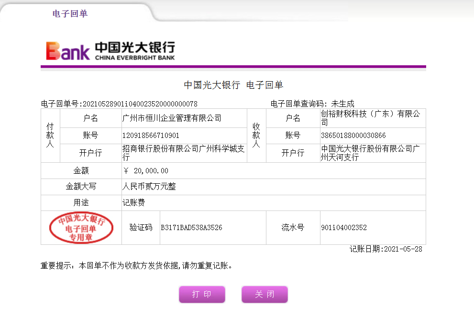Click the 付款人 label cell

pyautogui.click(x=50, y=136)
